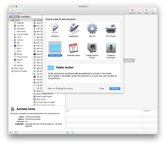This screenshot has width=166, height=146.
Task: Select Internet category in Library
Action: pos(20,40)
